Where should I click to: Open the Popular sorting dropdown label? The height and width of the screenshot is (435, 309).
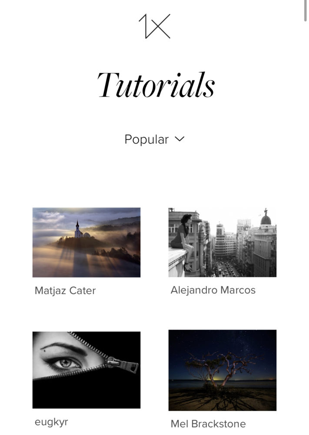(x=146, y=139)
